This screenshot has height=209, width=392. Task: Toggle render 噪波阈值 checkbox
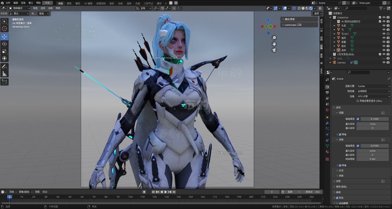(x=358, y=146)
